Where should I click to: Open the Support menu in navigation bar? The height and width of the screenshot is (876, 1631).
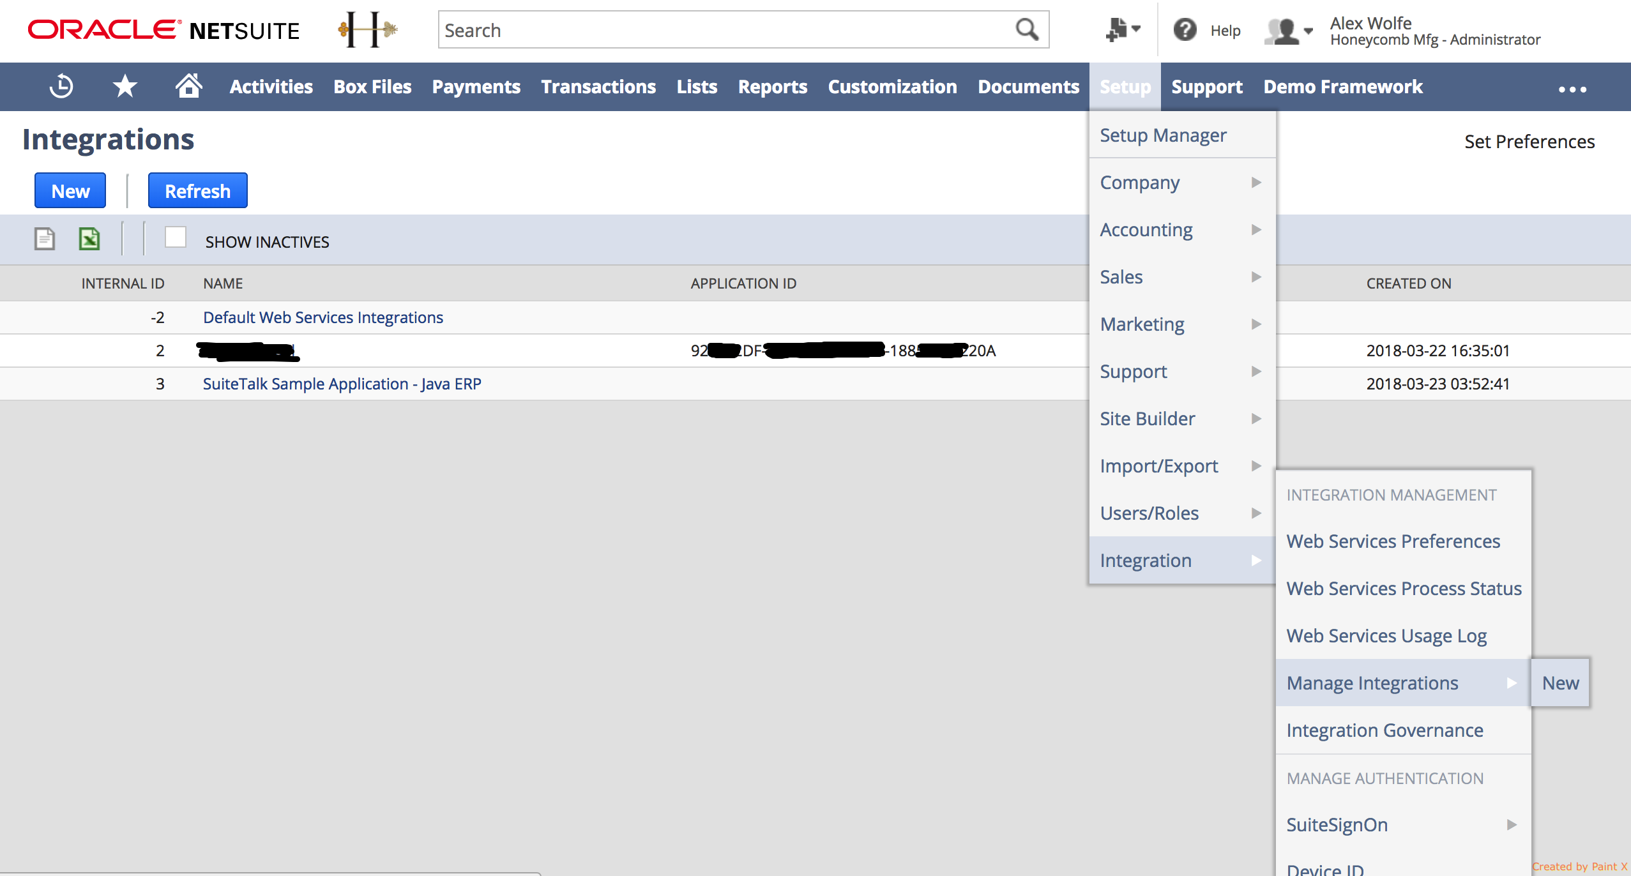pyautogui.click(x=1207, y=86)
